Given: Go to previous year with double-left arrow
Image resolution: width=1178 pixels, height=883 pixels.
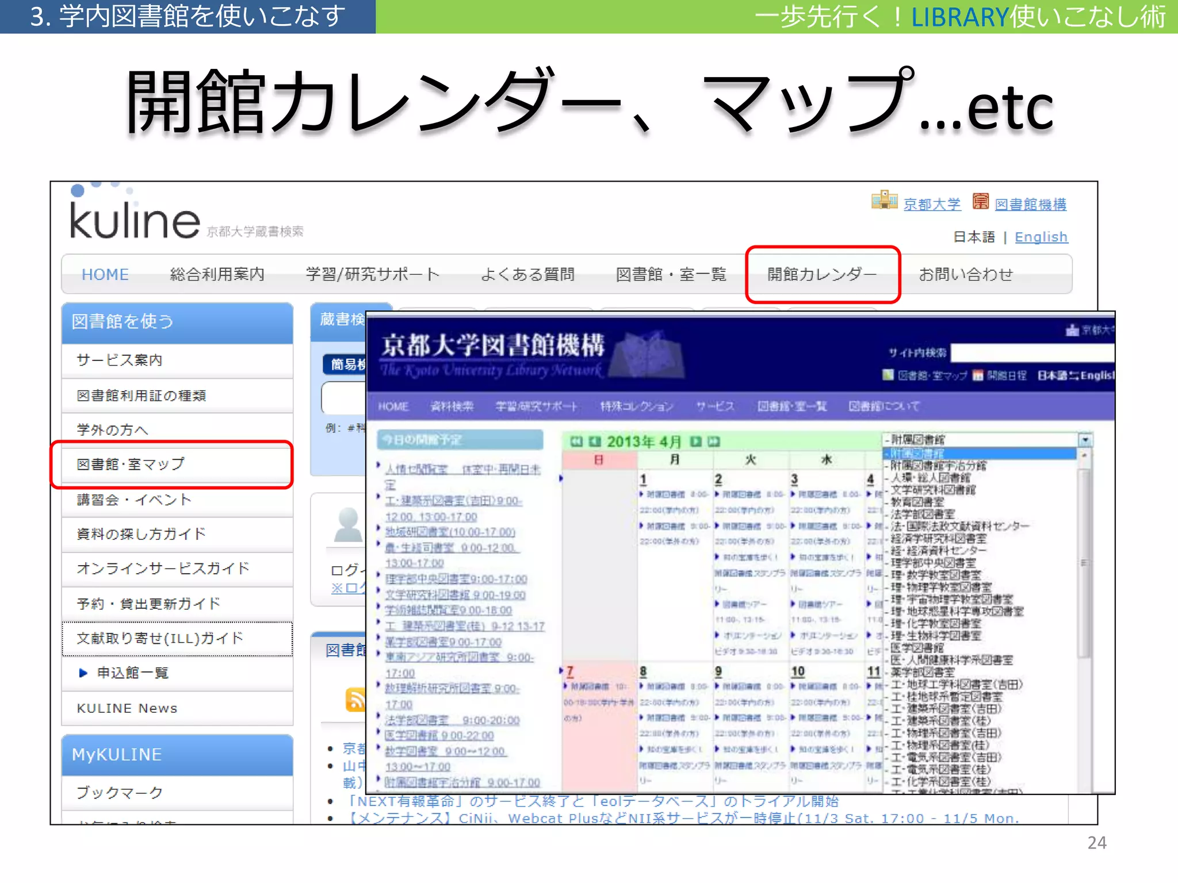Looking at the screenshot, I should [x=576, y=441].
